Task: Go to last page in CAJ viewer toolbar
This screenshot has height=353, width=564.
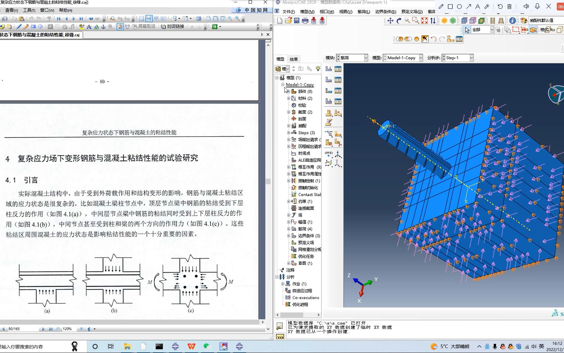Action: coord(81,19)
